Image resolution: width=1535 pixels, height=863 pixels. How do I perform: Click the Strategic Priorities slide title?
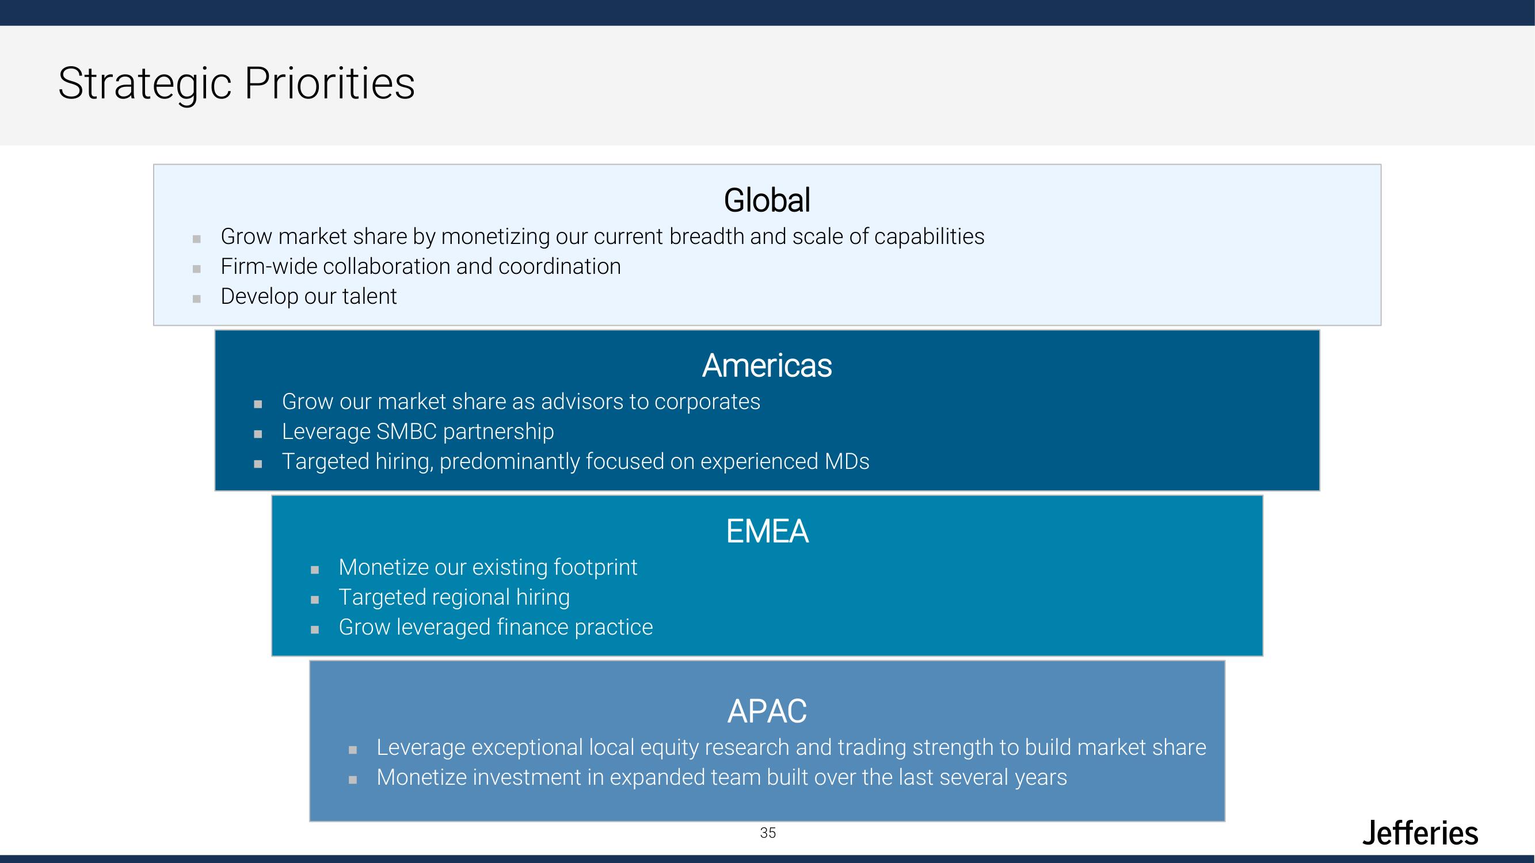[x=236, y=83]
